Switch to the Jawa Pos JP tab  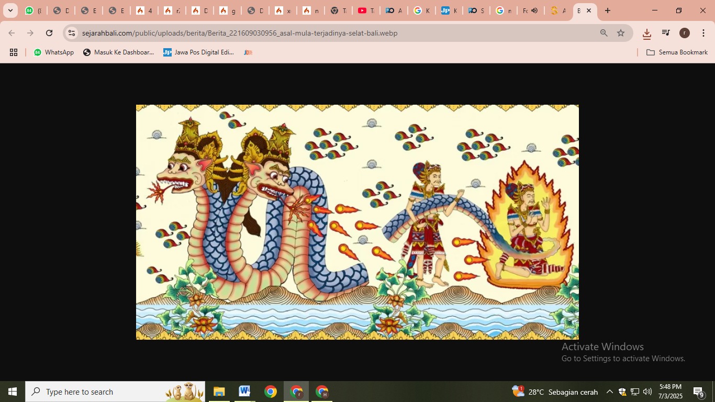pyautogui.click(x=449, y=10)
